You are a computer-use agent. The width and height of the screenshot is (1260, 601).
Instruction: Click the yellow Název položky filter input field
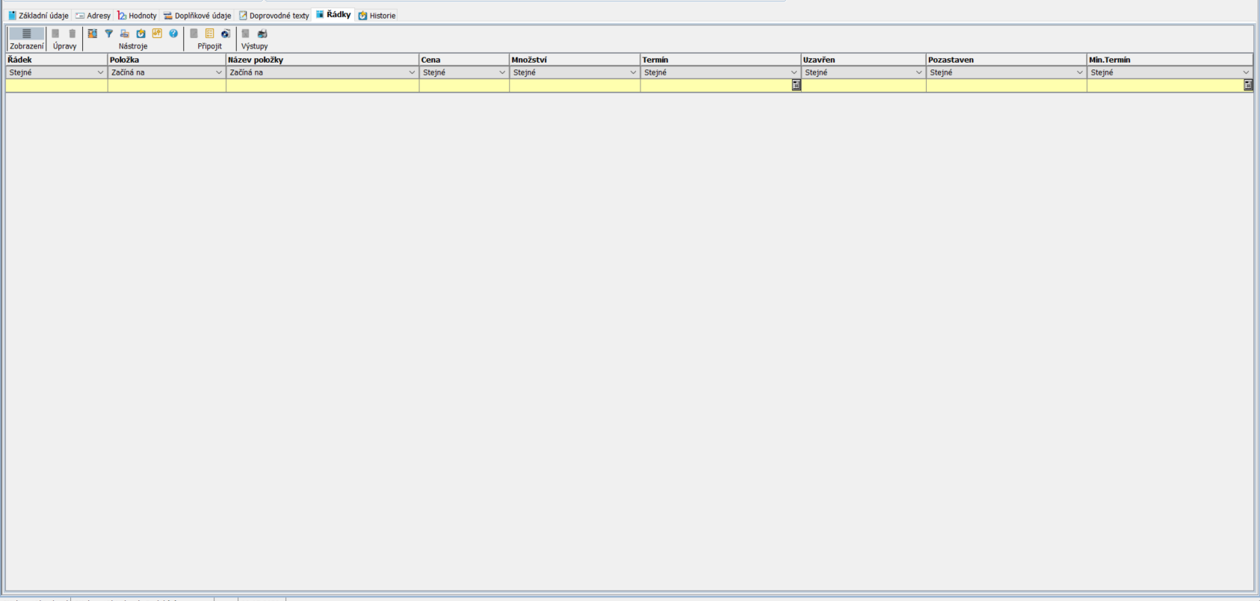click(322, 86)
